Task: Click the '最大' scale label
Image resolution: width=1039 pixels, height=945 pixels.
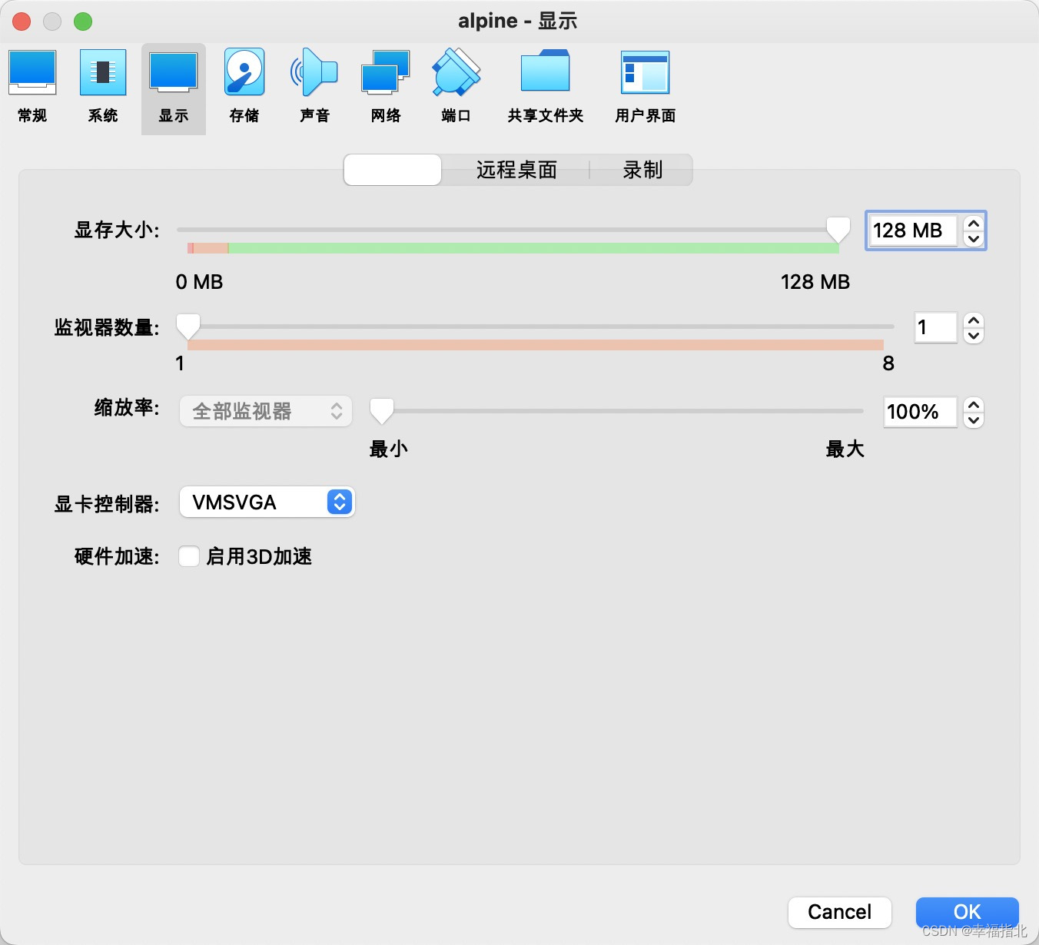Action: 845,449
